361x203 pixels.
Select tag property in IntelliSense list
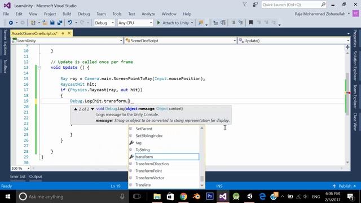(x=164, y=143)
